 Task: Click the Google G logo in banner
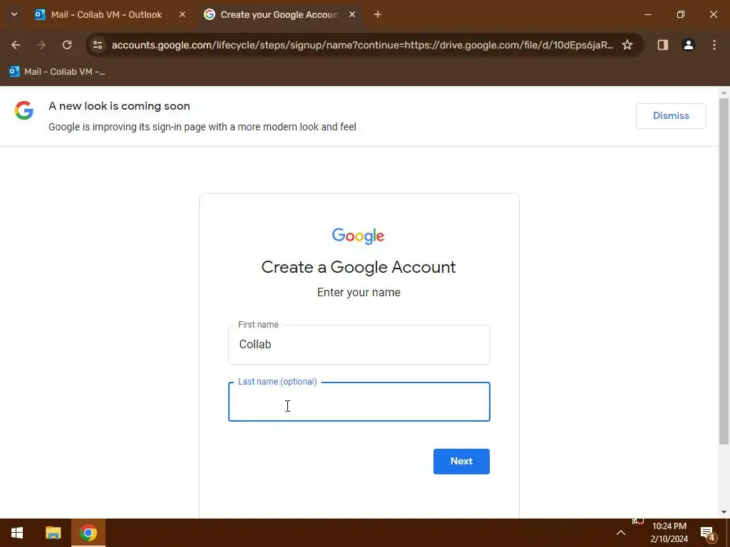point(24,110)
